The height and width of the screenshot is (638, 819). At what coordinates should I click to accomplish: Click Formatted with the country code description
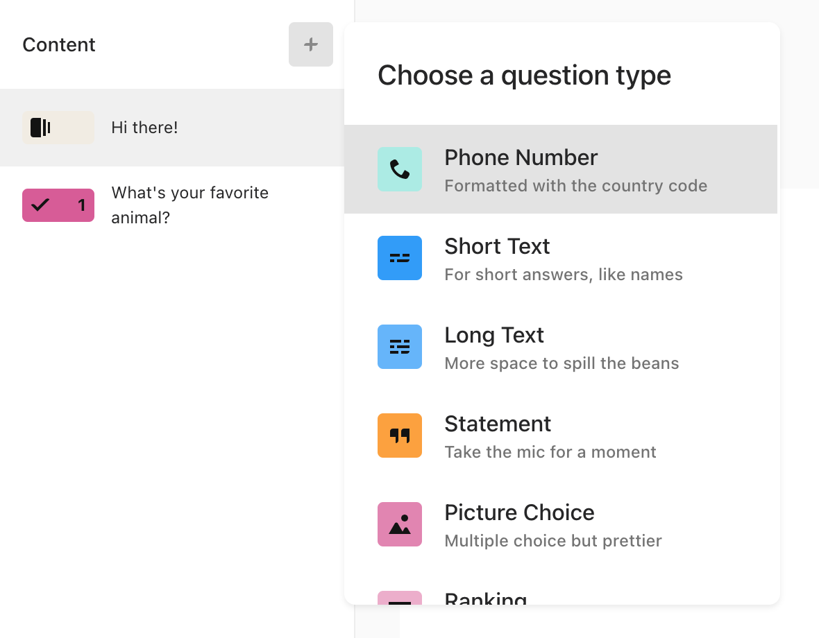[x=575, y=186]
